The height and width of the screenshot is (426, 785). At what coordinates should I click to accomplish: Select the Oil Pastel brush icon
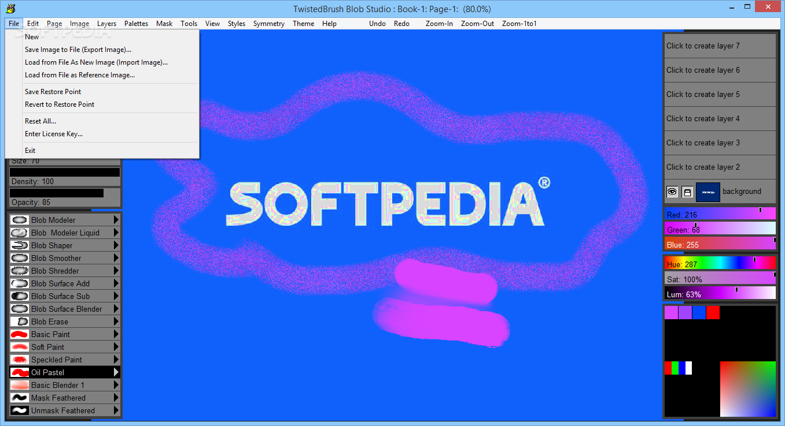coord(20,372)
